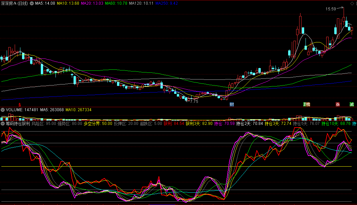Image resolution: width=357 pixels, height=205 pixels.
Task: Click the magenta 持仓: 70.59 label
Action: click(225, 124)
